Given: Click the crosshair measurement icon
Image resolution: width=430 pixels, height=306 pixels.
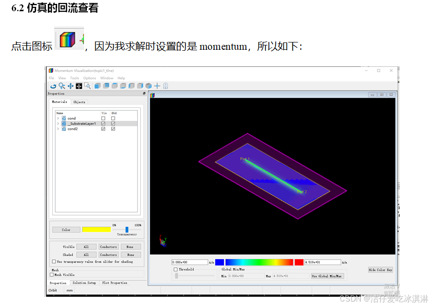Looking at the screenshot, I should (x=158, y=85).
